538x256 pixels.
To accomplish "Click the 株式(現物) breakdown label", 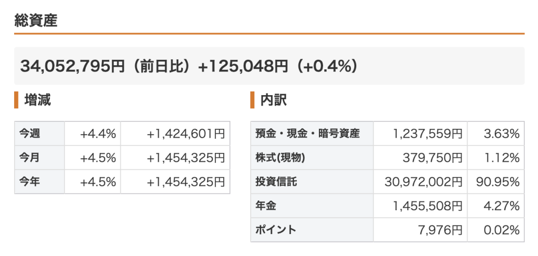I will 280,158.
